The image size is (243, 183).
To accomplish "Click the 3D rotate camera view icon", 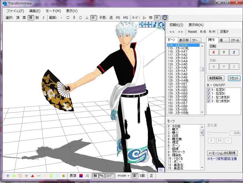I will (x=142, y=24).
